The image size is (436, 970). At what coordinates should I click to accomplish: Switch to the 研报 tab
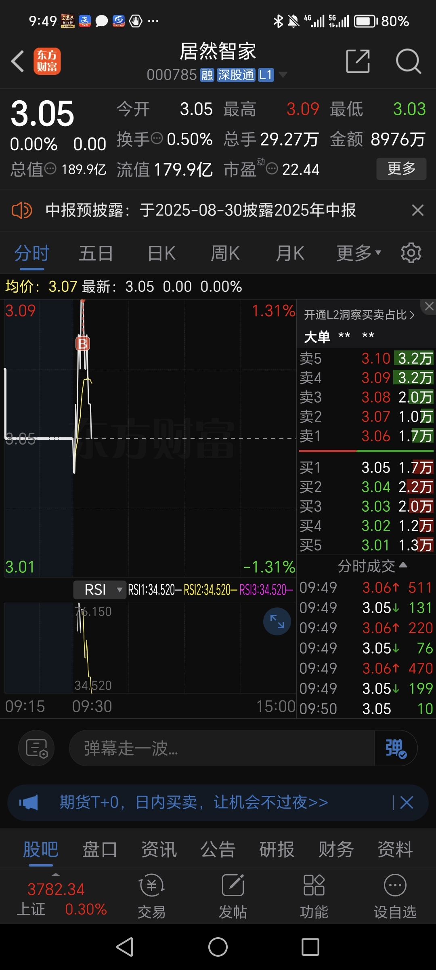[277, 849]
